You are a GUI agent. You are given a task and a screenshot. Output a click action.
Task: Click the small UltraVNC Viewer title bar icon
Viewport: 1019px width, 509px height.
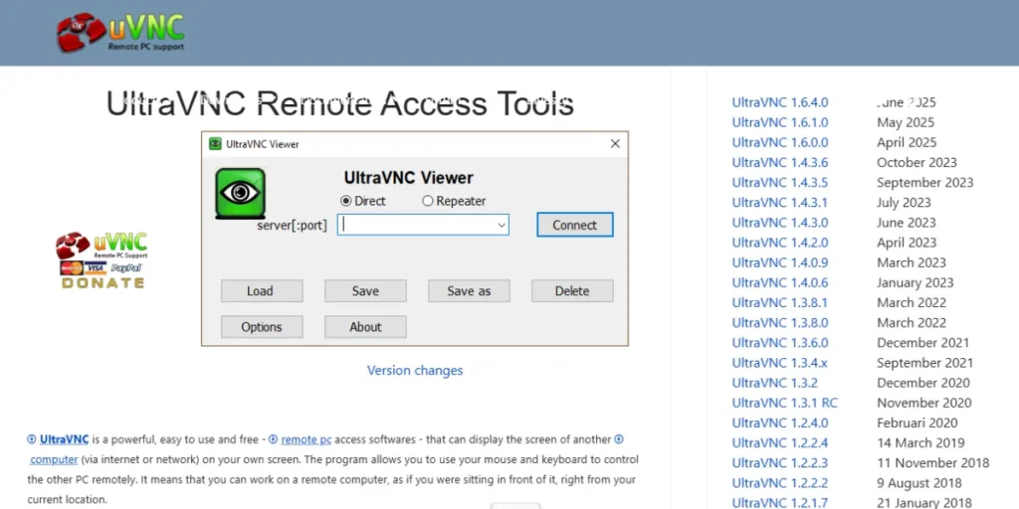point(215,143)
